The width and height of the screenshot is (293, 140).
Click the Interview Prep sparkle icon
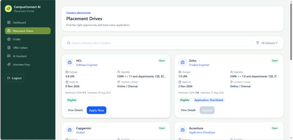point(9,65)
